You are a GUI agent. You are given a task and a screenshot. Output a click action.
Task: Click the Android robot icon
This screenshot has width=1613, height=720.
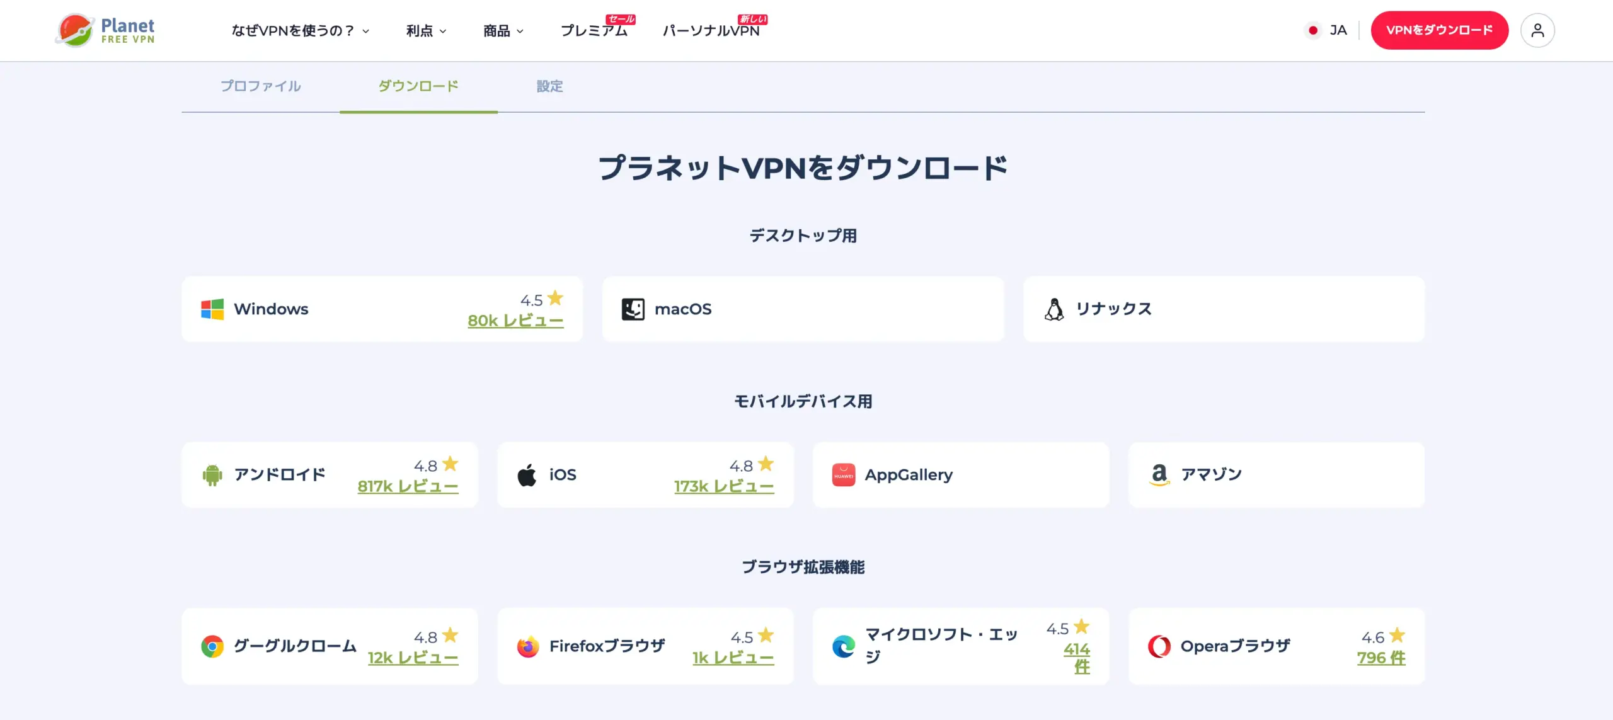click(213, 474)
